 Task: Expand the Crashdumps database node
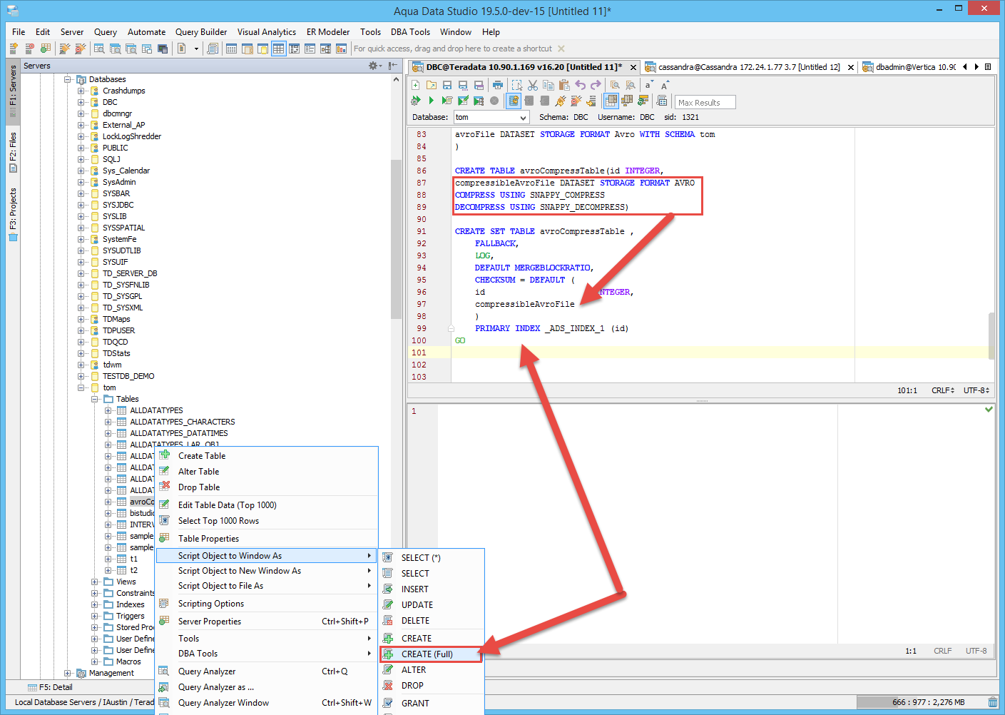81,91
